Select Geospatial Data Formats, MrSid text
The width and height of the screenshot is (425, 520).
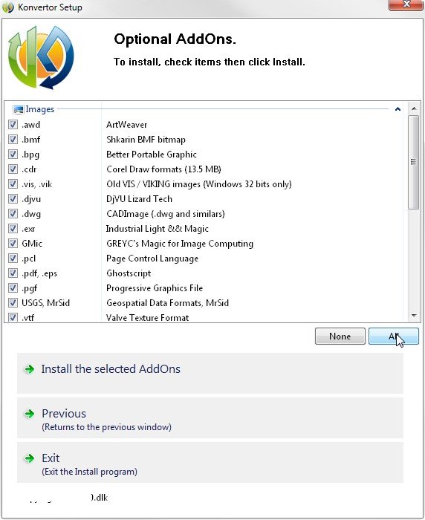pos(167,303)
